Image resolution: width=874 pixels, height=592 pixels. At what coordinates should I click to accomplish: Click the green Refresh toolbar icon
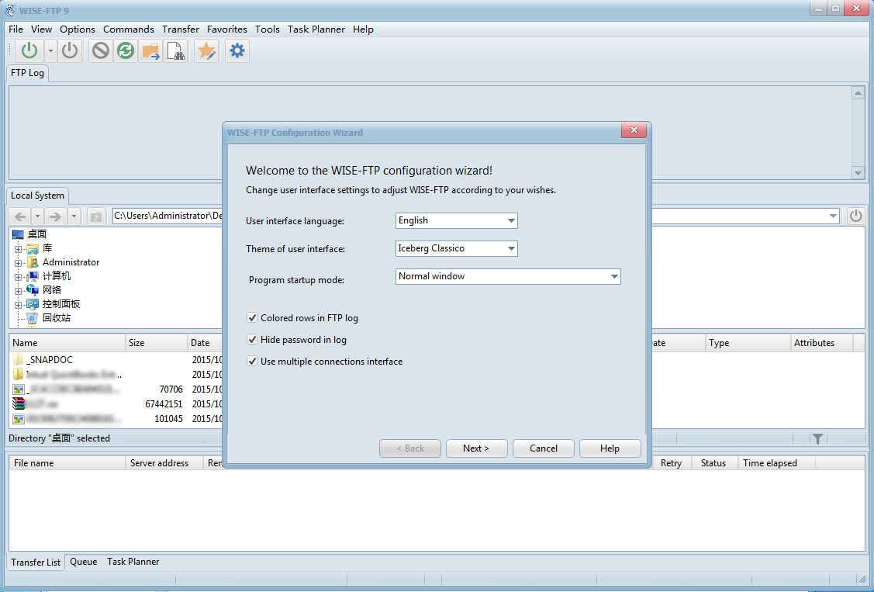pyautogui.click(x=126, y=50)
